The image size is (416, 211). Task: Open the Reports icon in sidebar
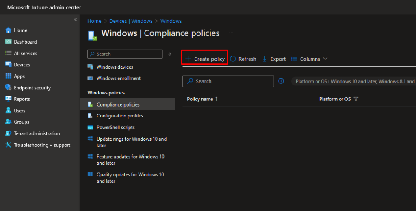pos(9,99)
